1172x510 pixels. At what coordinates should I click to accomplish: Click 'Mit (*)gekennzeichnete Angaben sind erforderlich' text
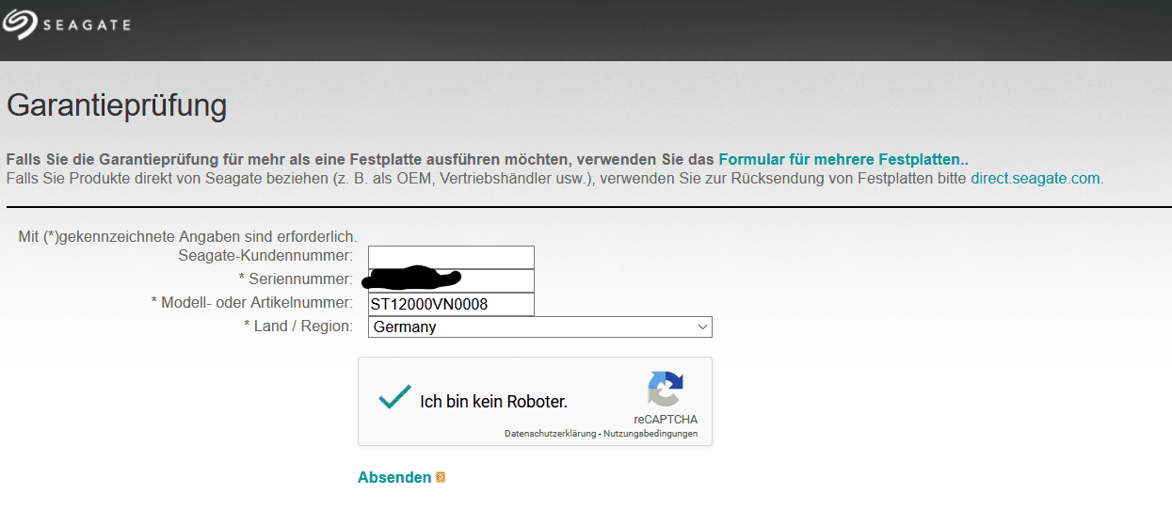coord(187,237)
